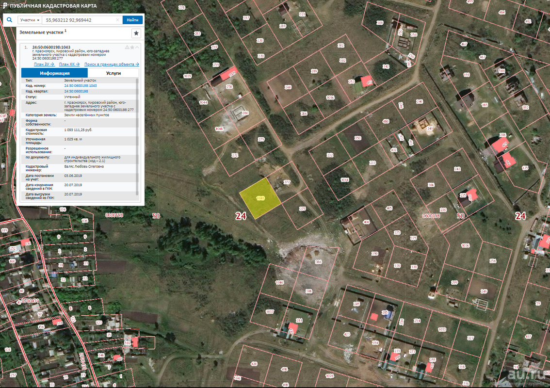Image resolution: width=550 pixels, height=388 pixels.
Task: Click parcel labeled 1048 on the map
Action: coord(219,129)
